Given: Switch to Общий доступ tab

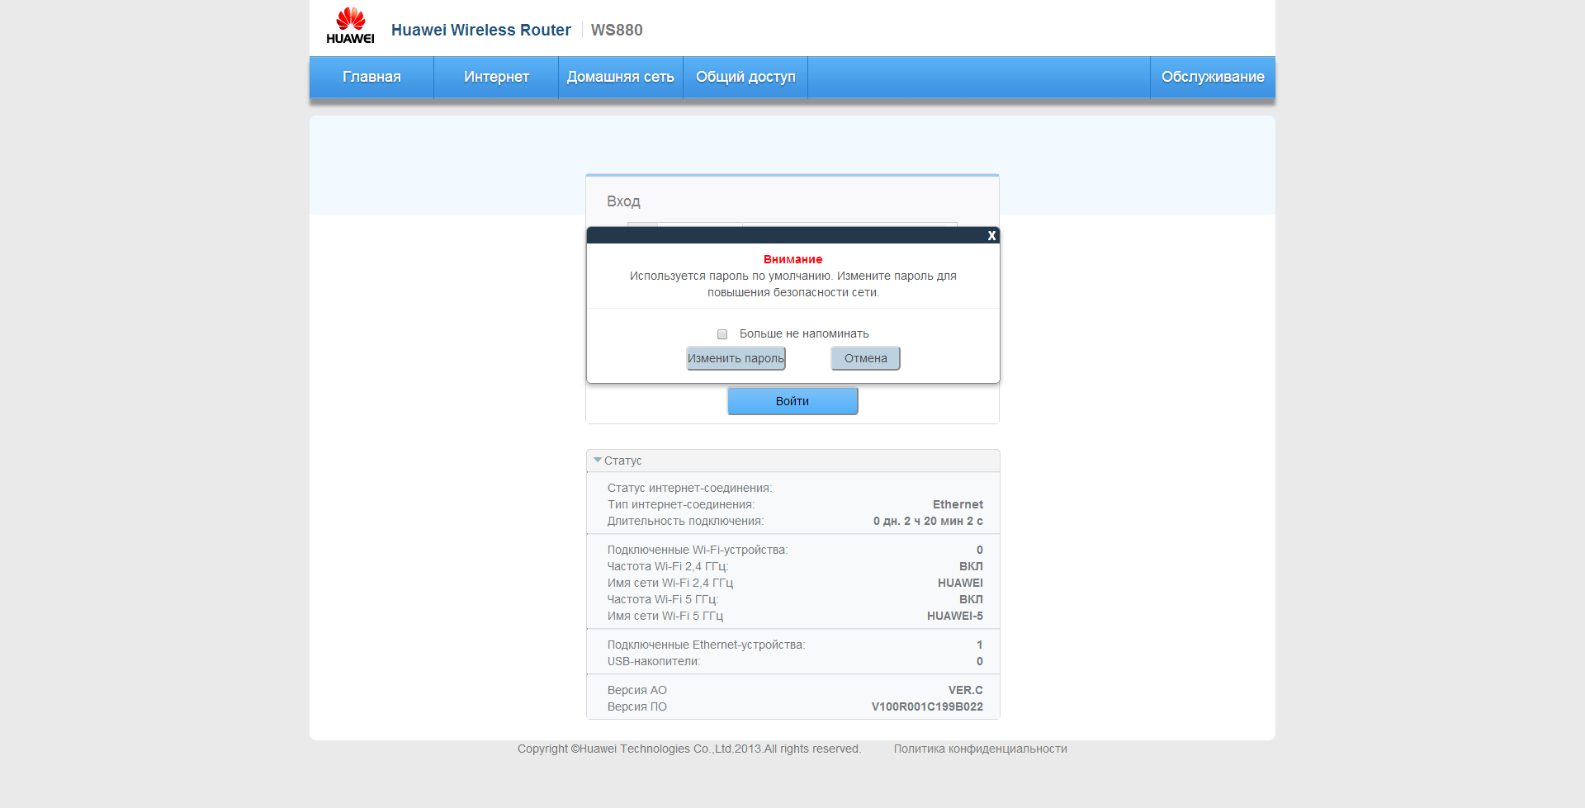Looking at the screenshot, I should point(745,77).
